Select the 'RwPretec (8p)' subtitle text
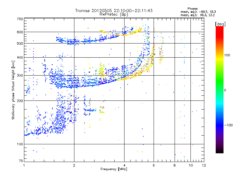The height and width of the screenshot is (180, 240). (x=114, y=14)
